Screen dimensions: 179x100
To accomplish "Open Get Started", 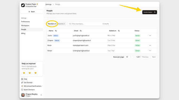I will [x=27, y=83].
